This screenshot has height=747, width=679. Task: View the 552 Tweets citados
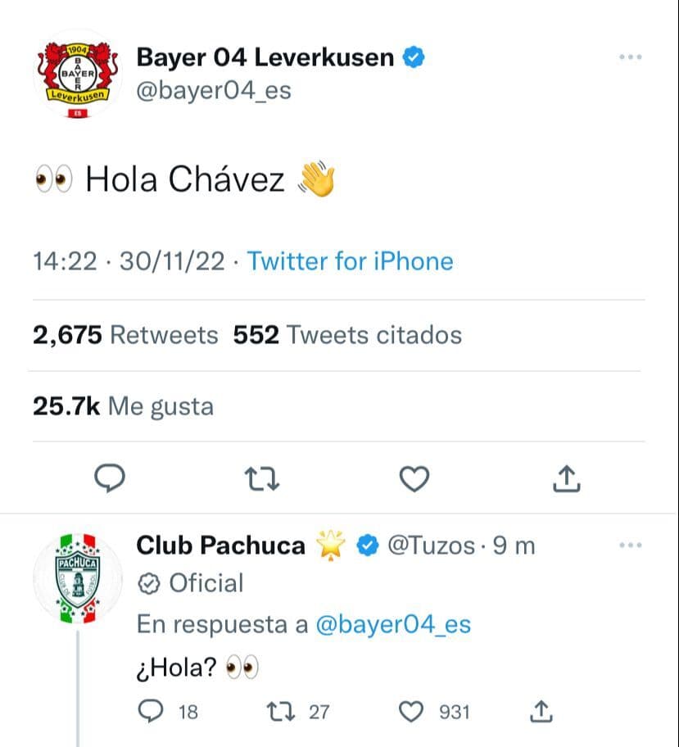[347, 335]
